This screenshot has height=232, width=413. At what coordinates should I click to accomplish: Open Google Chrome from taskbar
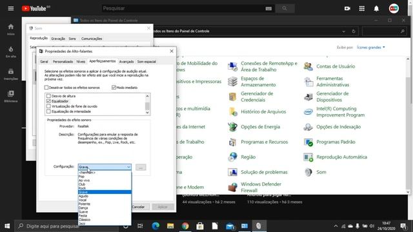coord(185,226)
